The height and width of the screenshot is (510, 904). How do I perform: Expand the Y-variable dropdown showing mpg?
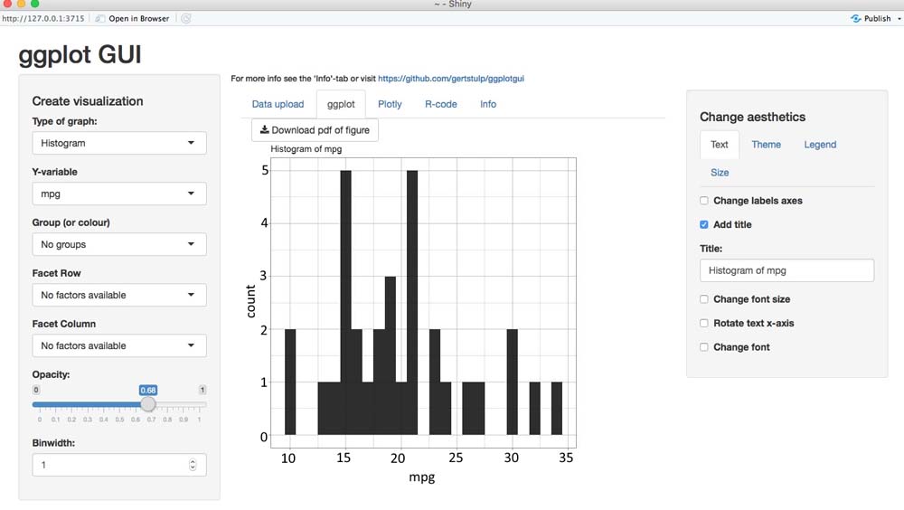[118, 194]
